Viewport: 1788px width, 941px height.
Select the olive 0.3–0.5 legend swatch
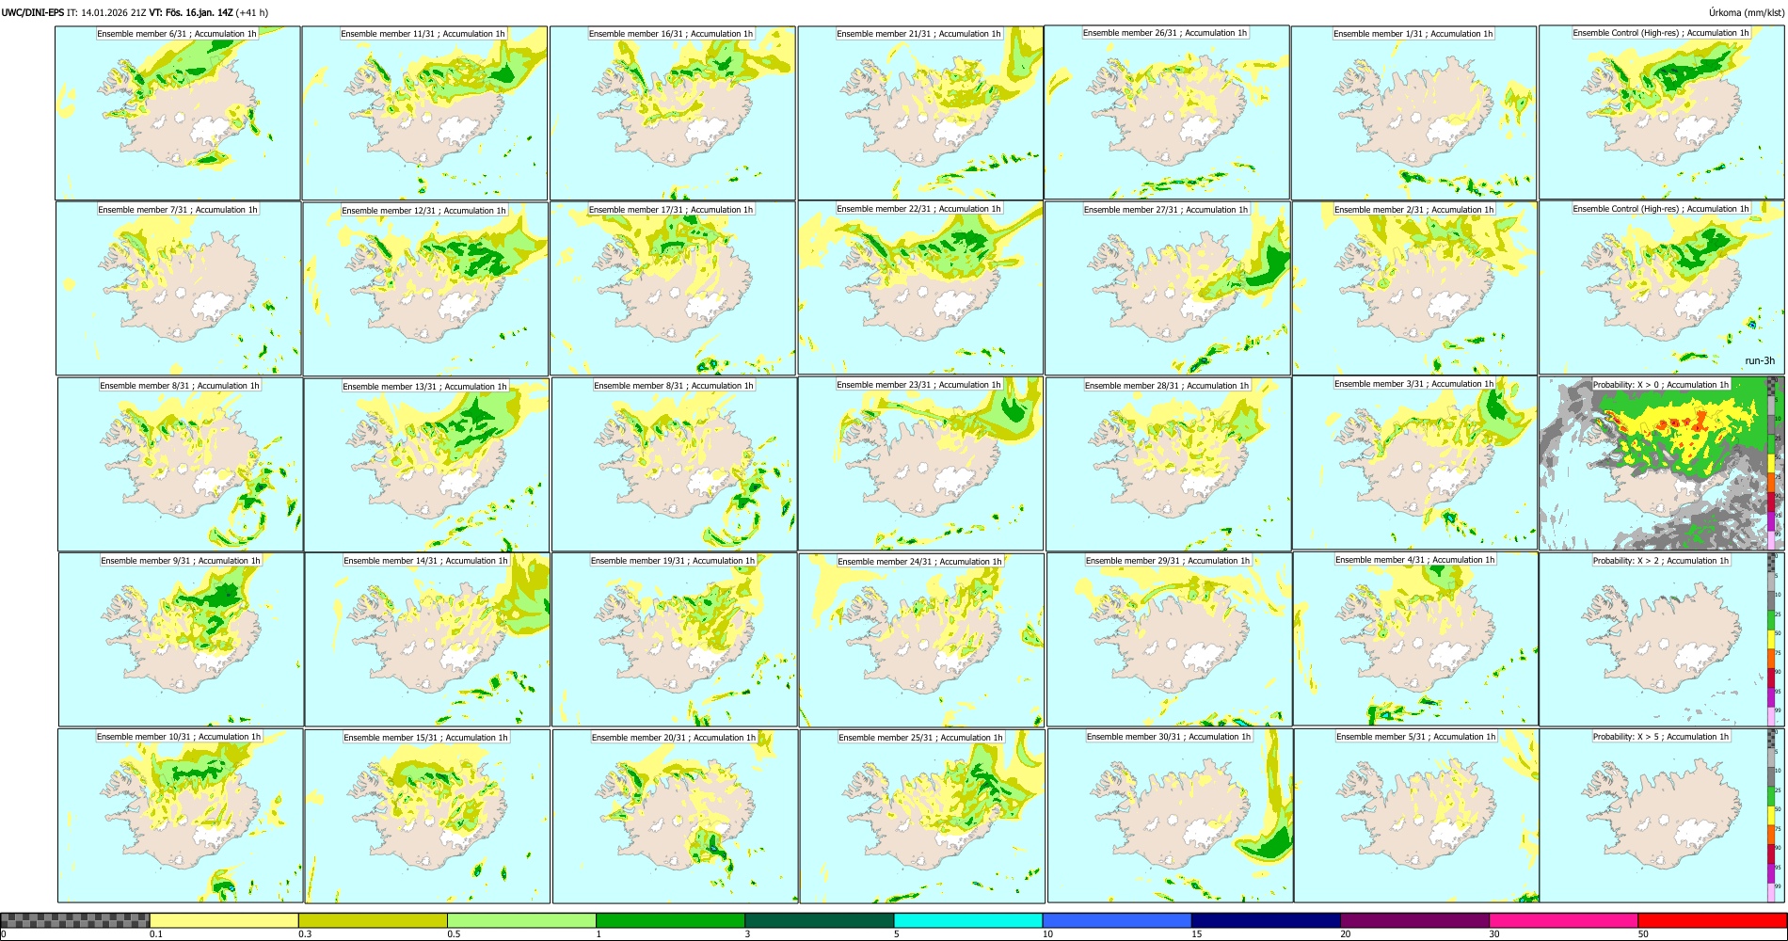pyautogui.click(x=373, y=920)
